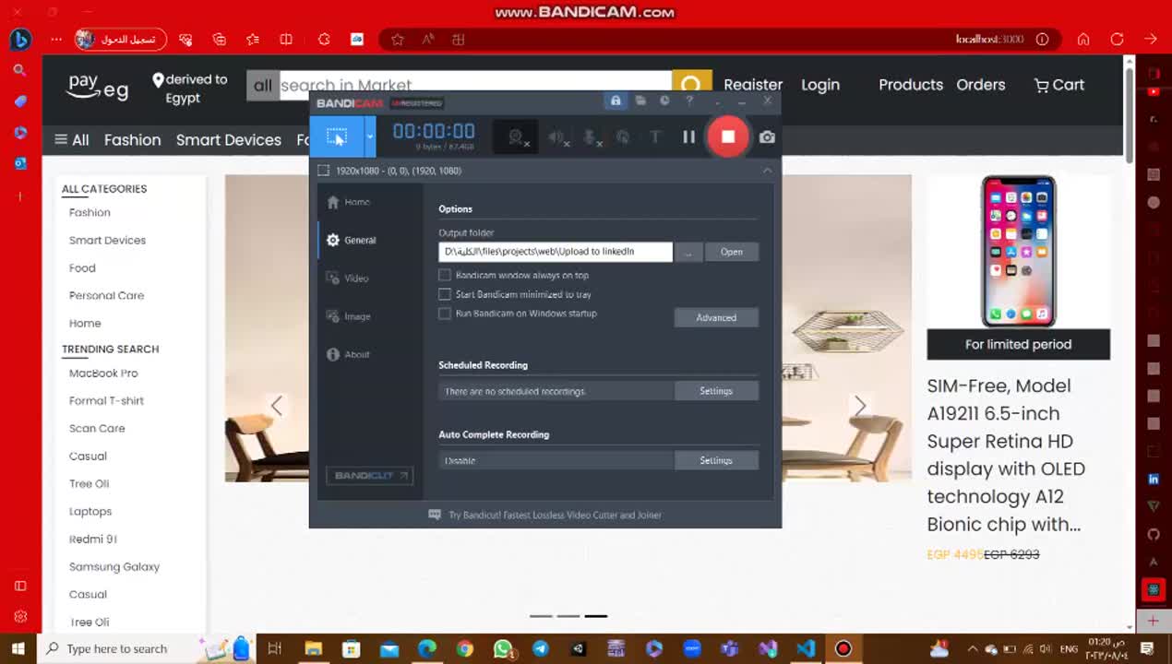
Task: Click the Bandicut logo button
Action: pyautogui.click(x=369, y=475)
